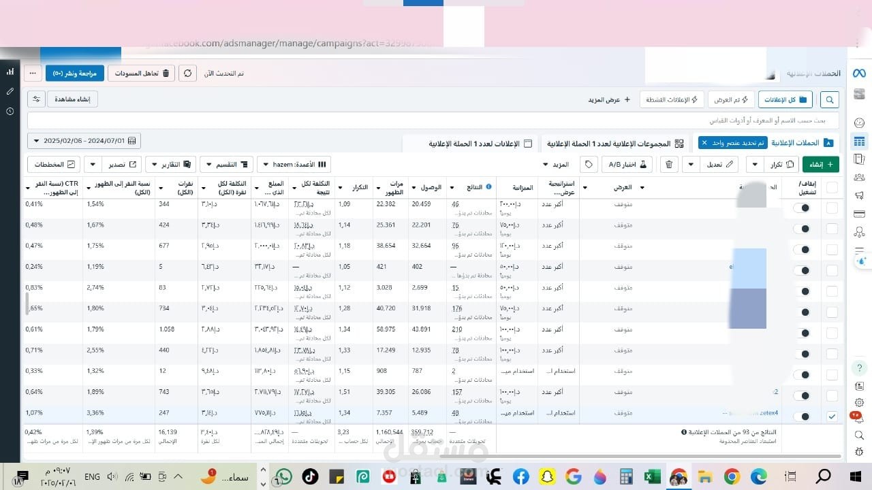Select the تم العرض filter
The width and height of the screenshot is (872, 490).
click(731, 100)
